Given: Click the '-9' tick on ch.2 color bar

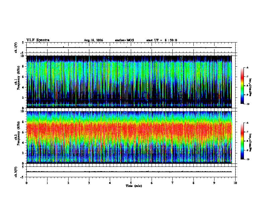Looking at the screenshot, I should (247, 150).
